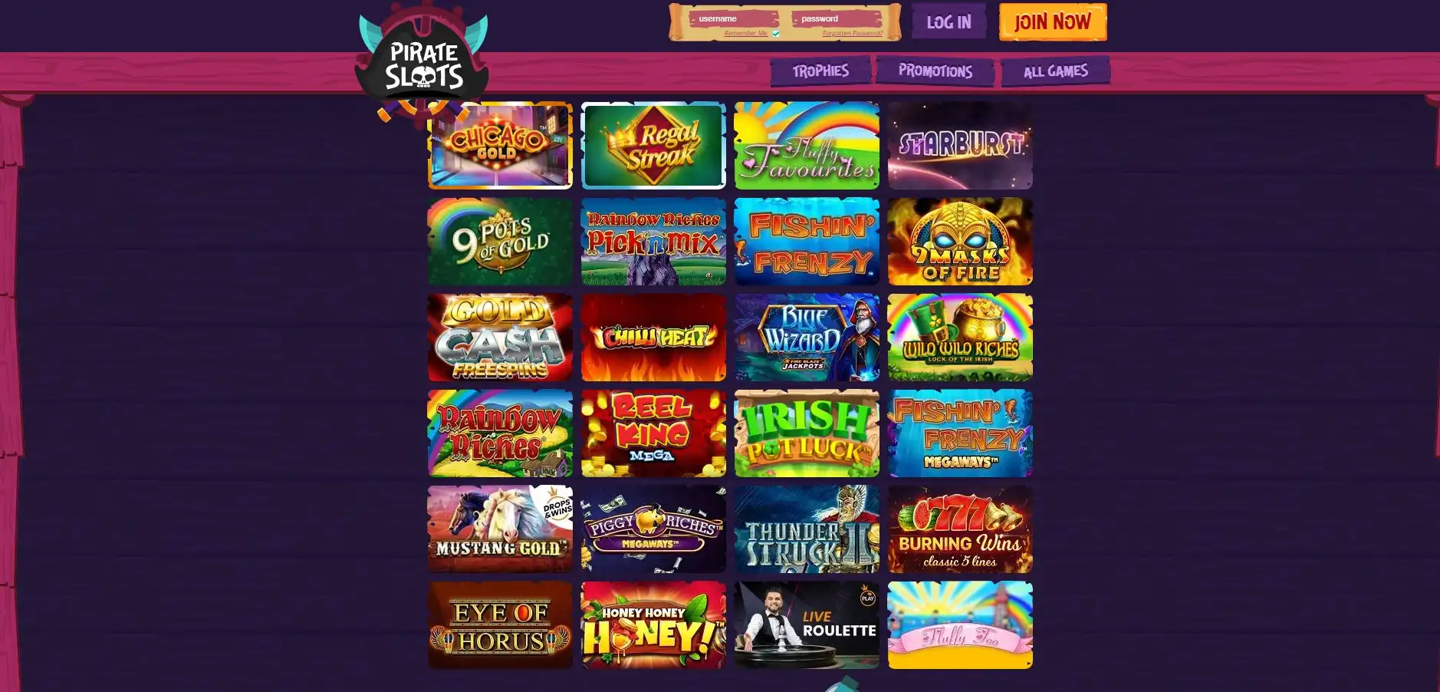Viewport: 1440px width, 692px height.
Task: Open the All Games section
Action: point(1056,71)
